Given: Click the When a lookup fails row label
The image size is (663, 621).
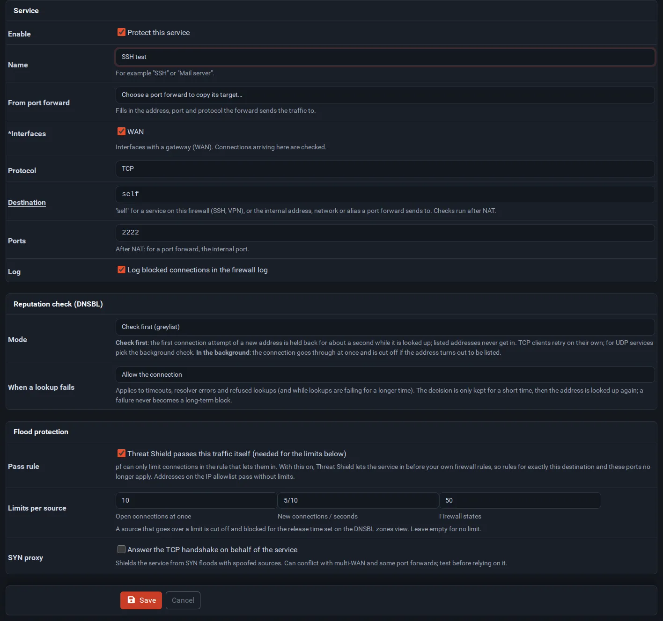Looking at the screenshot, I should tap(41, 387).
